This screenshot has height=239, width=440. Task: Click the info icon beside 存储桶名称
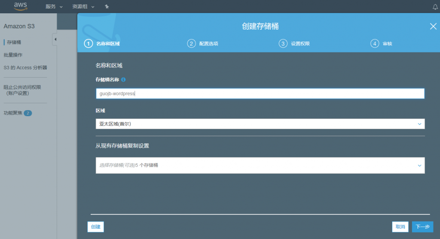click(123, 79)
